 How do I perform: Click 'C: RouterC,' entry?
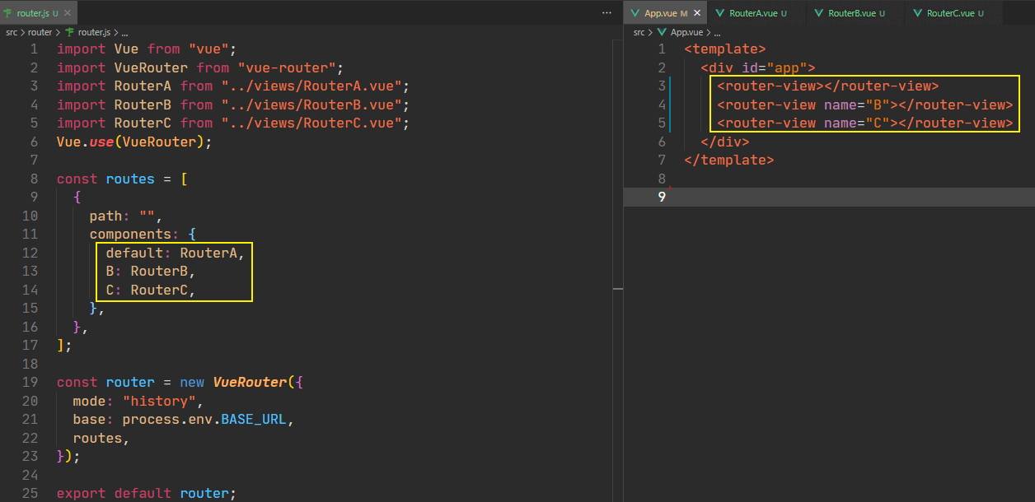[151, 290]
